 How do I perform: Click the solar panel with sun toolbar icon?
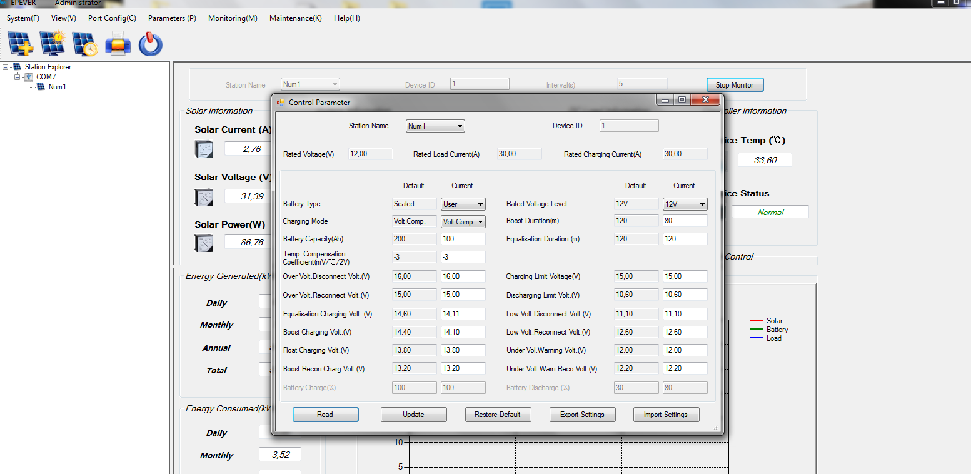point(53,44)
